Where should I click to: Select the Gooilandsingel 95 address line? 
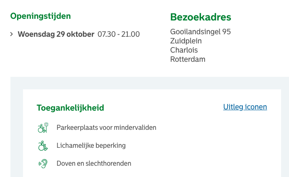[200, 32]
